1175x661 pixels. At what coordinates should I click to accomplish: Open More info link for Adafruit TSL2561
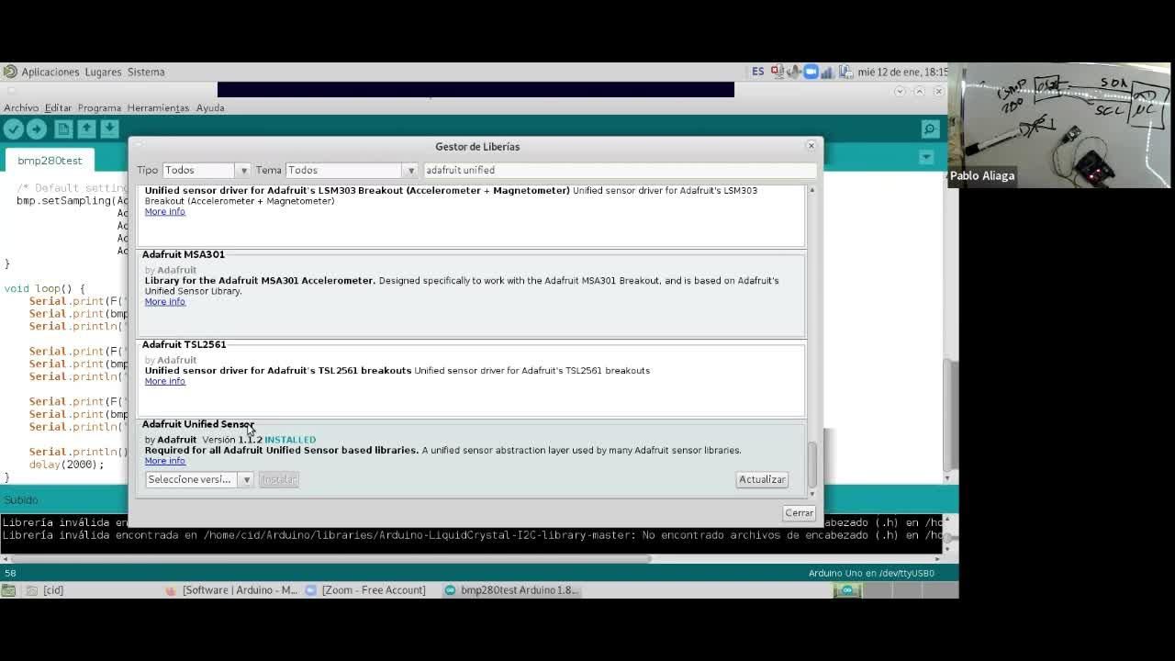164,382
